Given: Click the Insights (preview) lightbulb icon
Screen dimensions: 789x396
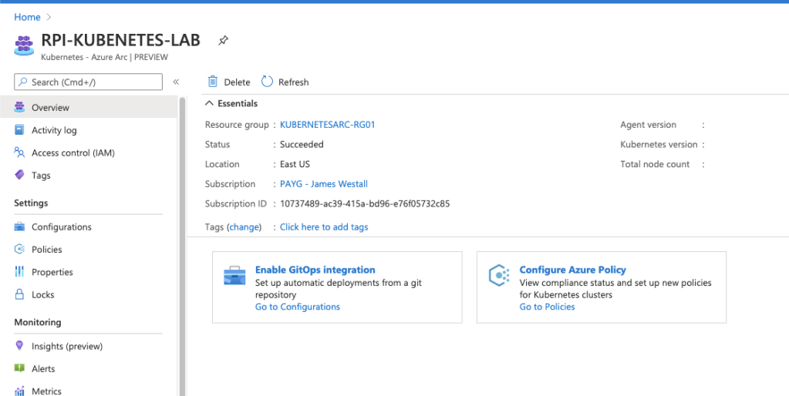Looking at the screenshot, I should (20, 346).
